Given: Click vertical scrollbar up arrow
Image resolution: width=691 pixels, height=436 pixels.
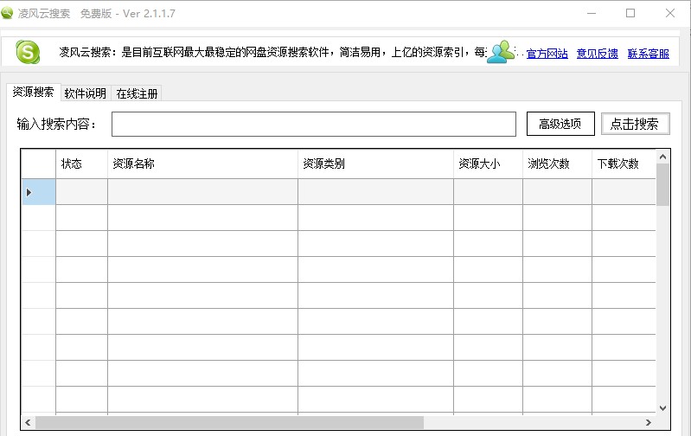Looking at the screenshot, I should [662, 157].
